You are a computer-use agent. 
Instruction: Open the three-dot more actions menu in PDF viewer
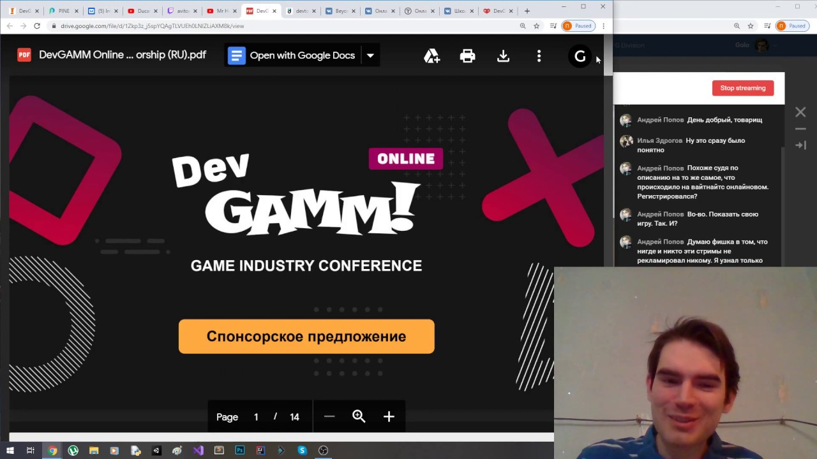coord(539,56)
